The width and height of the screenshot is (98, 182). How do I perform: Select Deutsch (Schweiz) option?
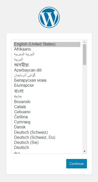click(47, 132)
